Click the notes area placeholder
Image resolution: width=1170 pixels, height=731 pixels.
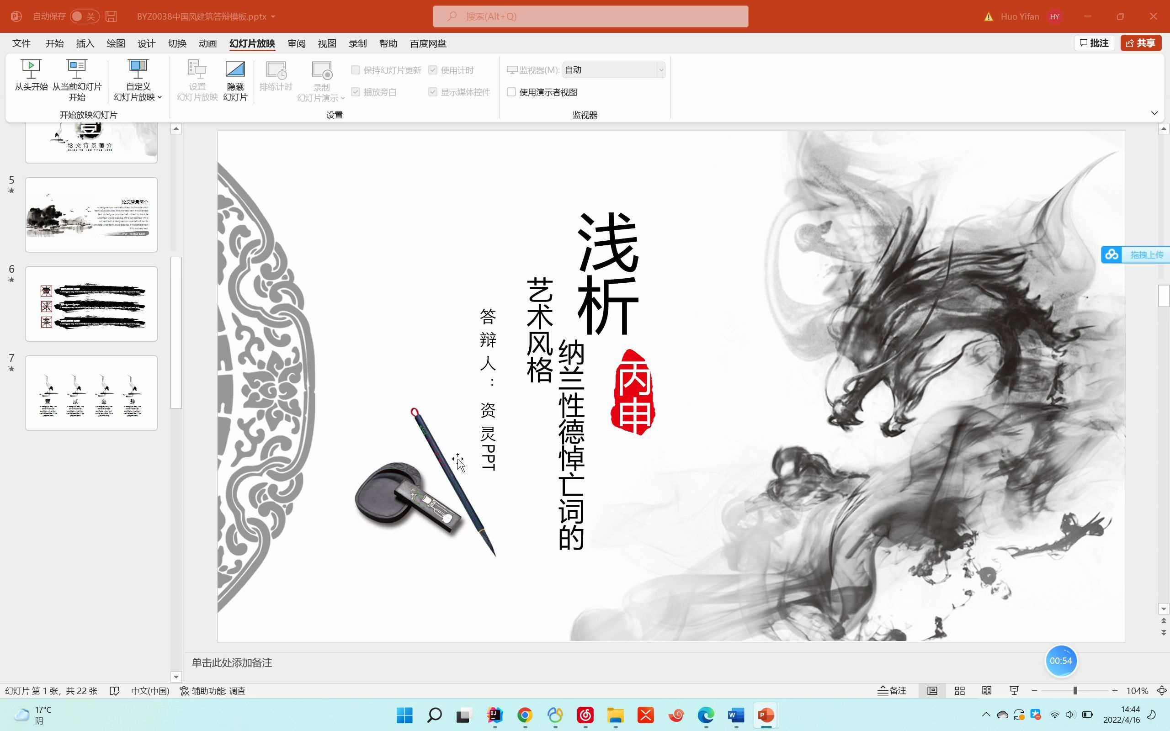click(232, 662)
